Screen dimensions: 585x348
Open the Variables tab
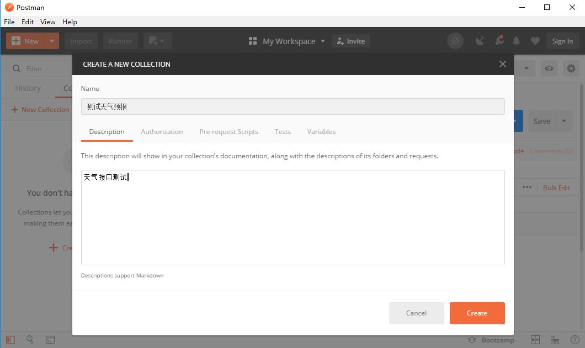321,132
